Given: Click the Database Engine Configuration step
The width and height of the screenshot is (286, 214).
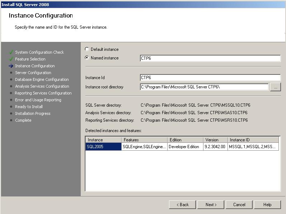Looking at the screenshot, I should click(42, 79).
